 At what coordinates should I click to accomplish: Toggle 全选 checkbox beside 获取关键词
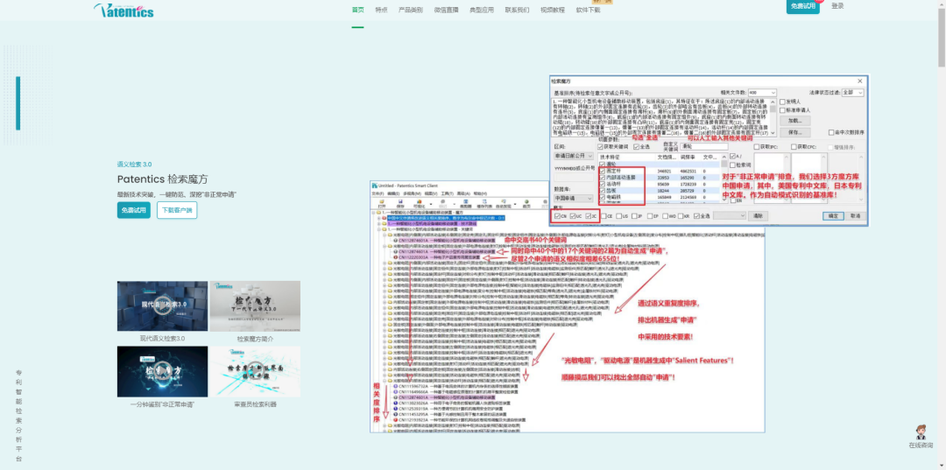[x=637, y=147]
